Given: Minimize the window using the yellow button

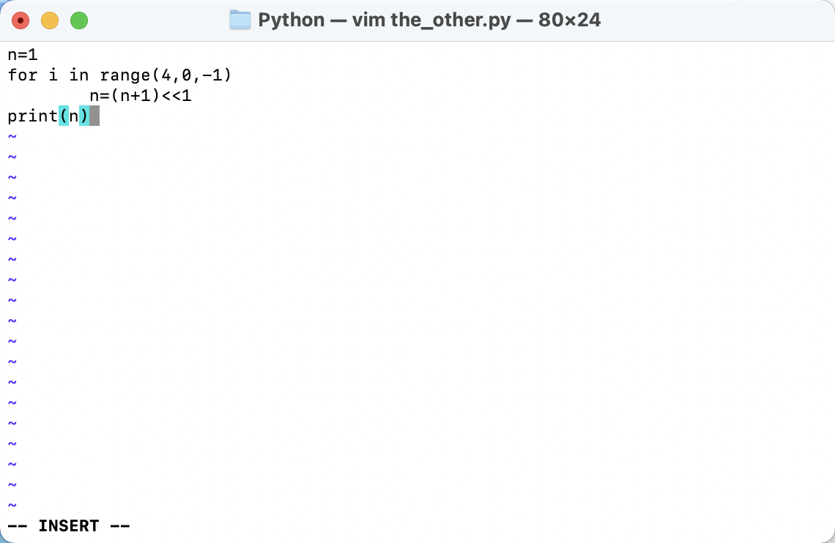Looking at the screenshot, I should tap(50, 20).
